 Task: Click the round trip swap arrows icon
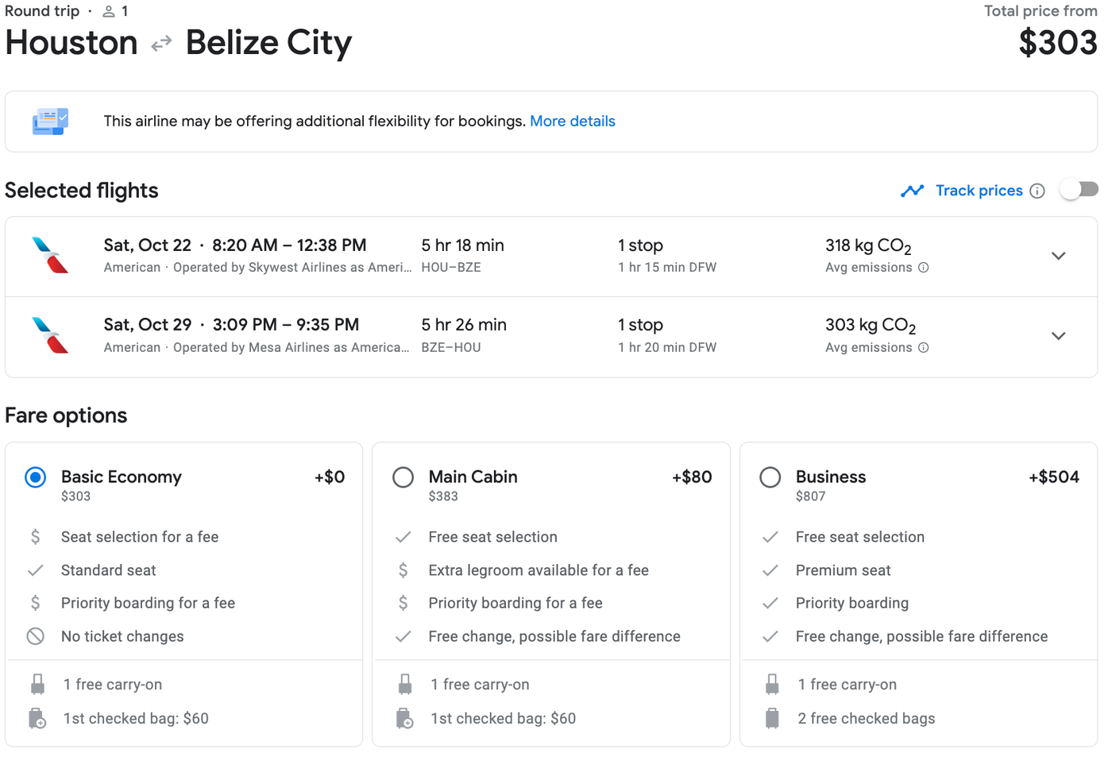(x=162, y=44)
